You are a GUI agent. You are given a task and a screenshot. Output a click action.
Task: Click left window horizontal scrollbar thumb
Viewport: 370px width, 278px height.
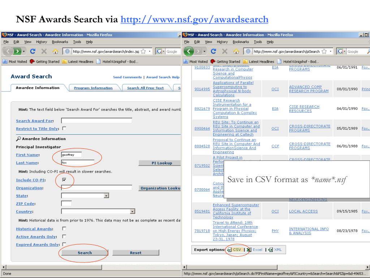pos(53,267)
